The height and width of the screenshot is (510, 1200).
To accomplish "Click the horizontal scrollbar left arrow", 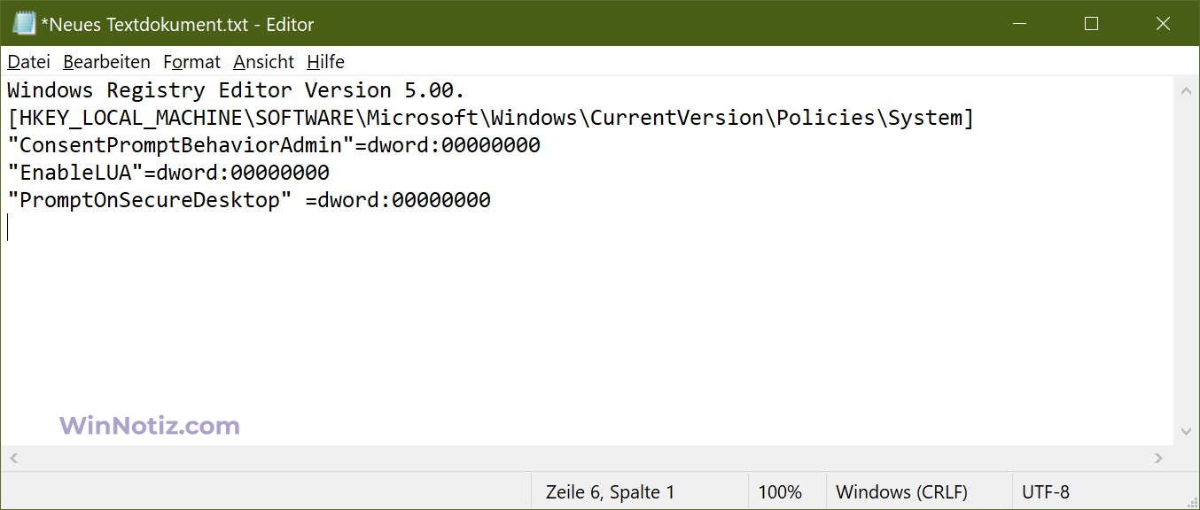I will pos(12,458).
